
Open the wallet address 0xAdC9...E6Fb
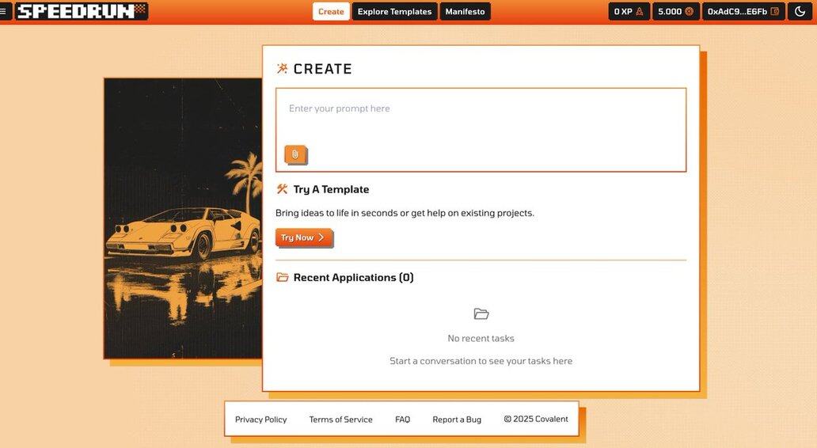[x=743, y=11]
